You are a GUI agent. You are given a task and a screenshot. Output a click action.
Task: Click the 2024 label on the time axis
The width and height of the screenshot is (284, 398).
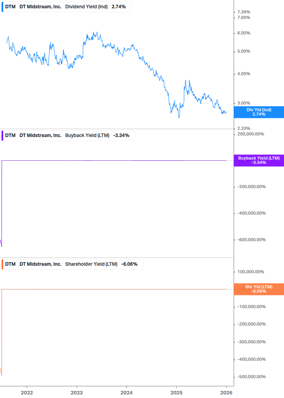126,393
